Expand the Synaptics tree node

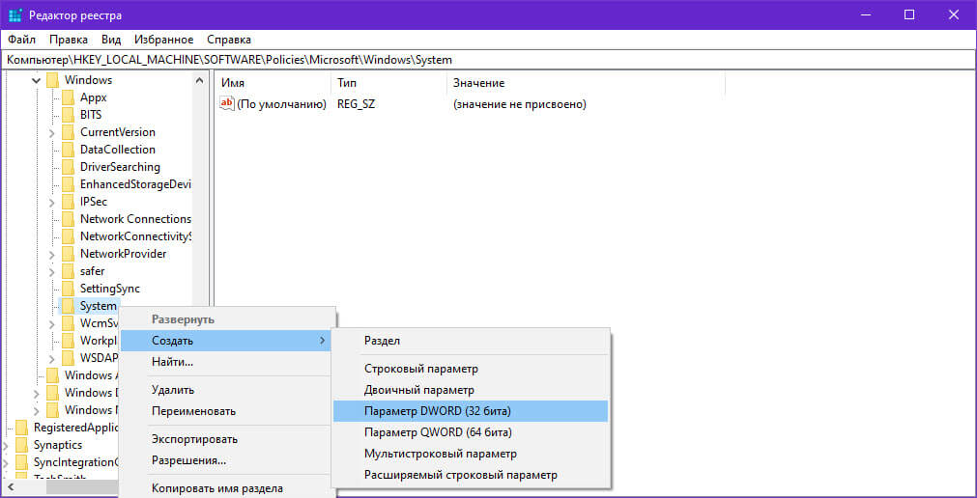coord(6,446)
